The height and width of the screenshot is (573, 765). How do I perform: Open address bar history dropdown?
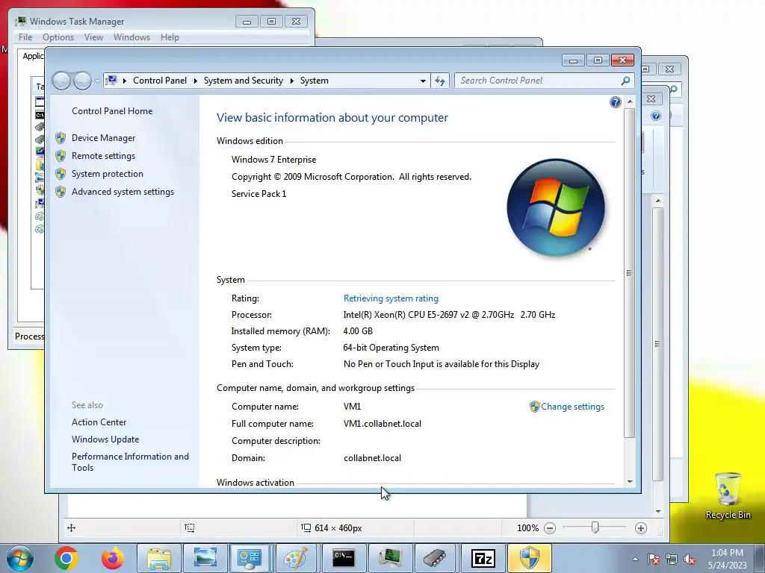423,81
